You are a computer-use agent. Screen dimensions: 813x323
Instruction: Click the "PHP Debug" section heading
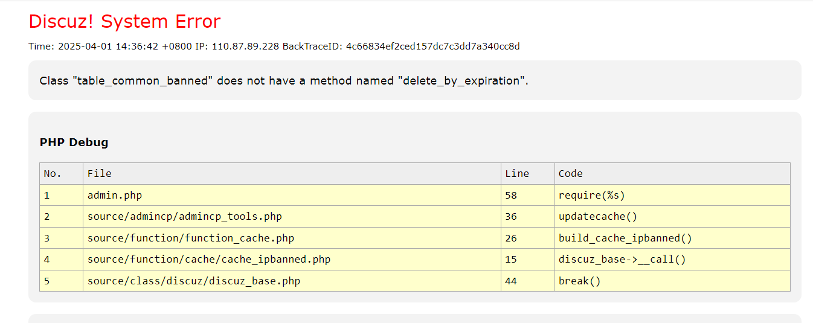74,142
